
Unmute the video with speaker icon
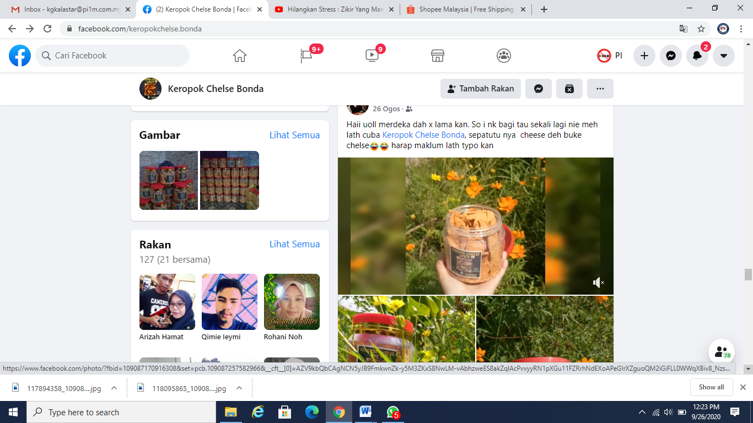tap(598, 283)
